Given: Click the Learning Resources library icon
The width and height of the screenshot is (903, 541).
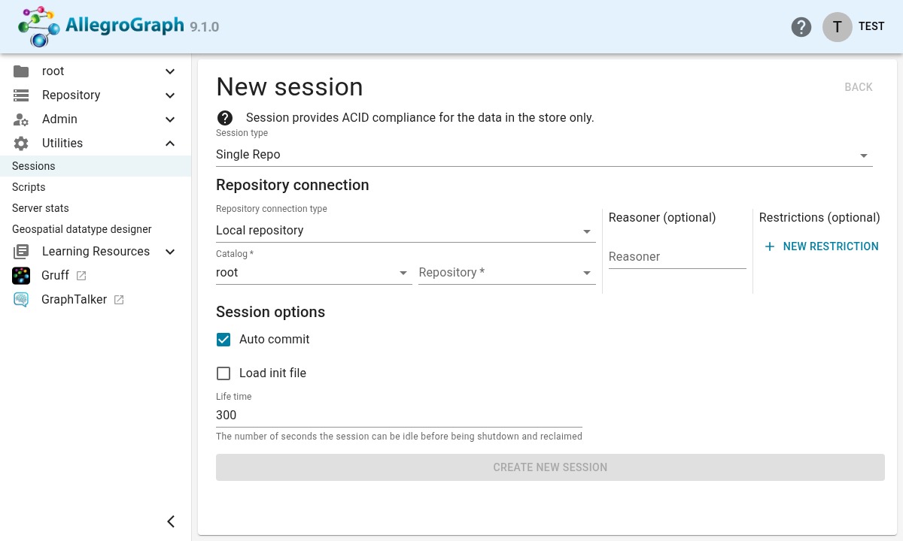Looking at the screenshot, I should tap(21, 252).
